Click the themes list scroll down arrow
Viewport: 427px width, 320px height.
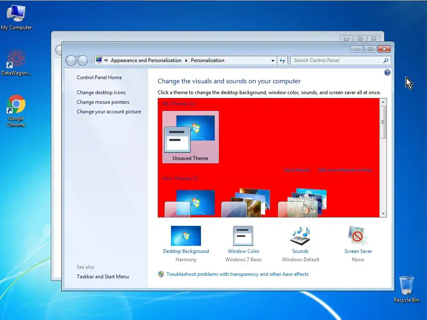(383, 214)
